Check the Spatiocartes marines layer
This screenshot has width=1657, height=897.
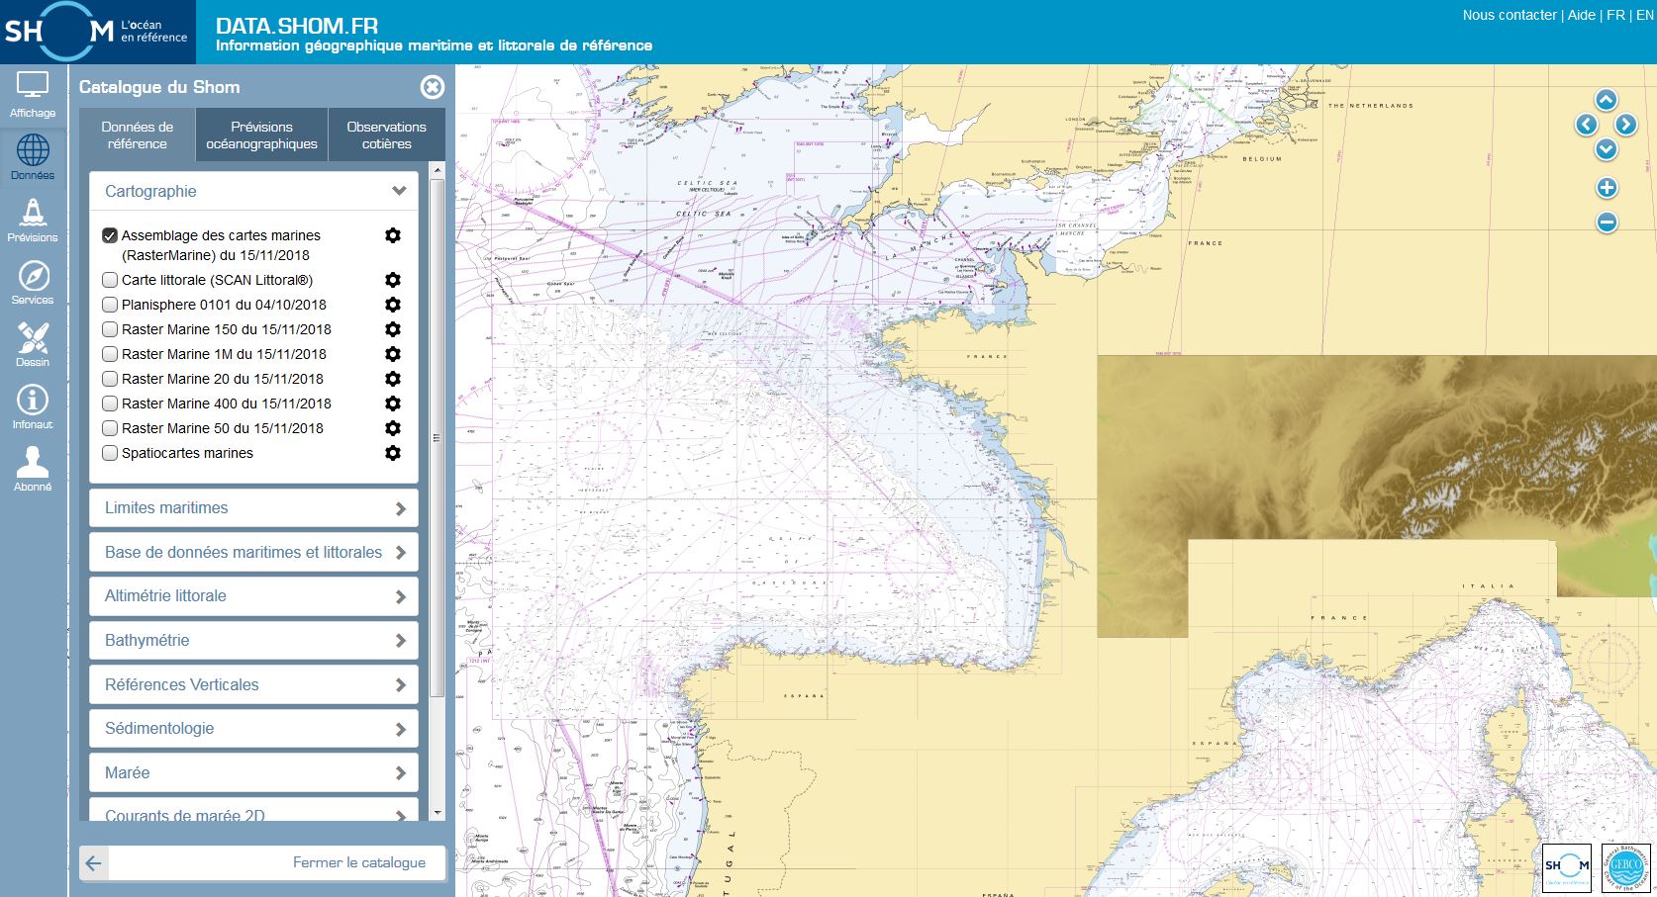(110, 453)
